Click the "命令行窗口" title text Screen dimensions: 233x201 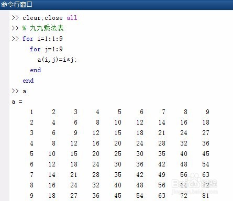pyautogui.click(x=16, y=4)
